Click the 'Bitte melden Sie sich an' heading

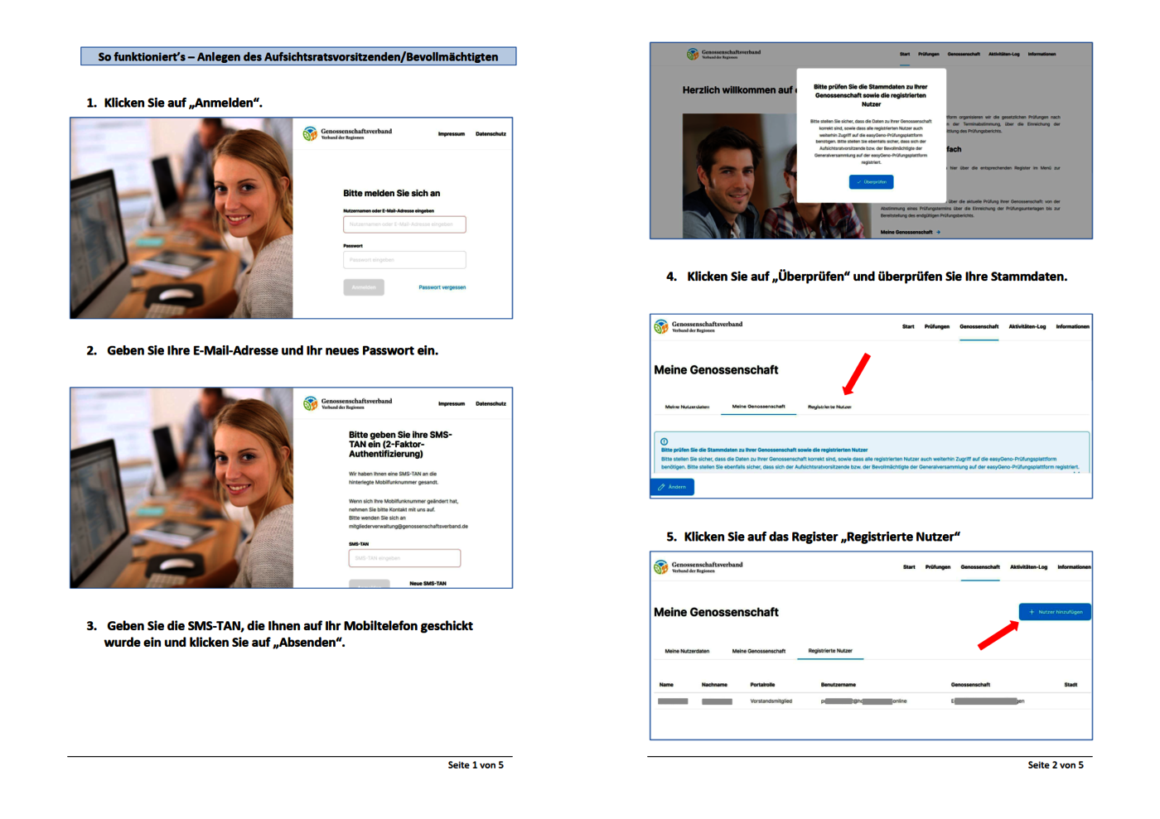click(x=392, y=193)
